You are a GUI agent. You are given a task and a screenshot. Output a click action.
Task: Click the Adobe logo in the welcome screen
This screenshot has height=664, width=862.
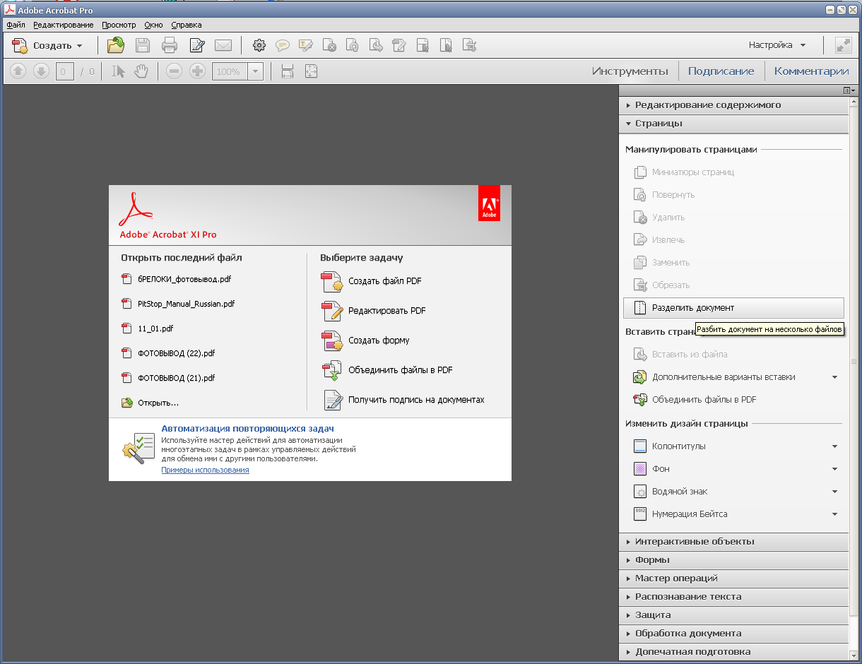click(489, 203)
